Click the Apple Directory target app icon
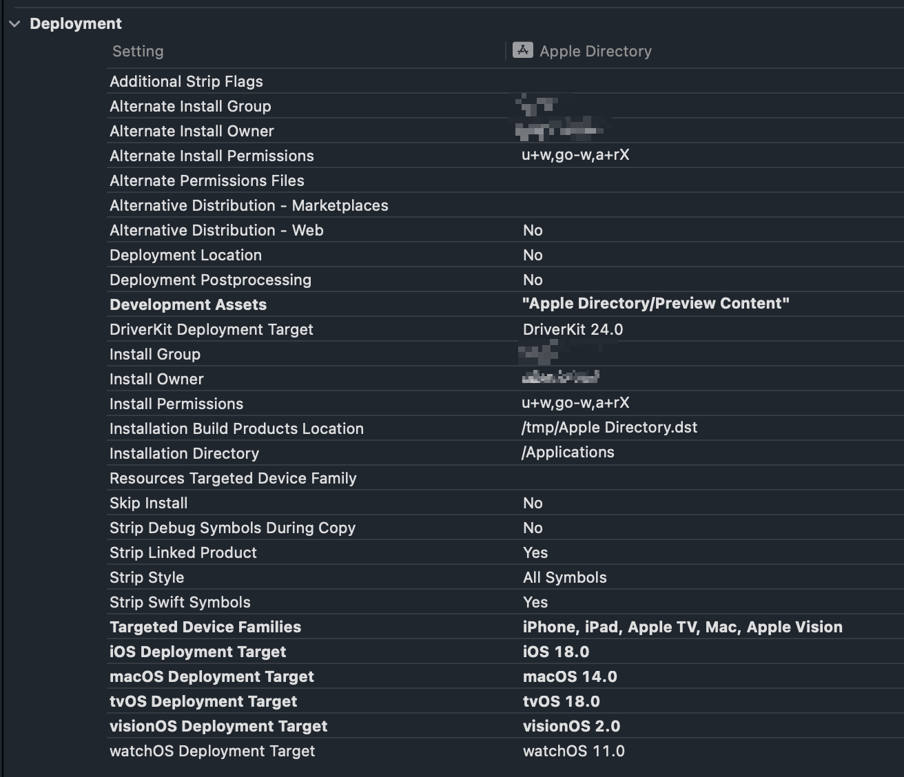Screen dimensions: 904x777 coord(523,50)
